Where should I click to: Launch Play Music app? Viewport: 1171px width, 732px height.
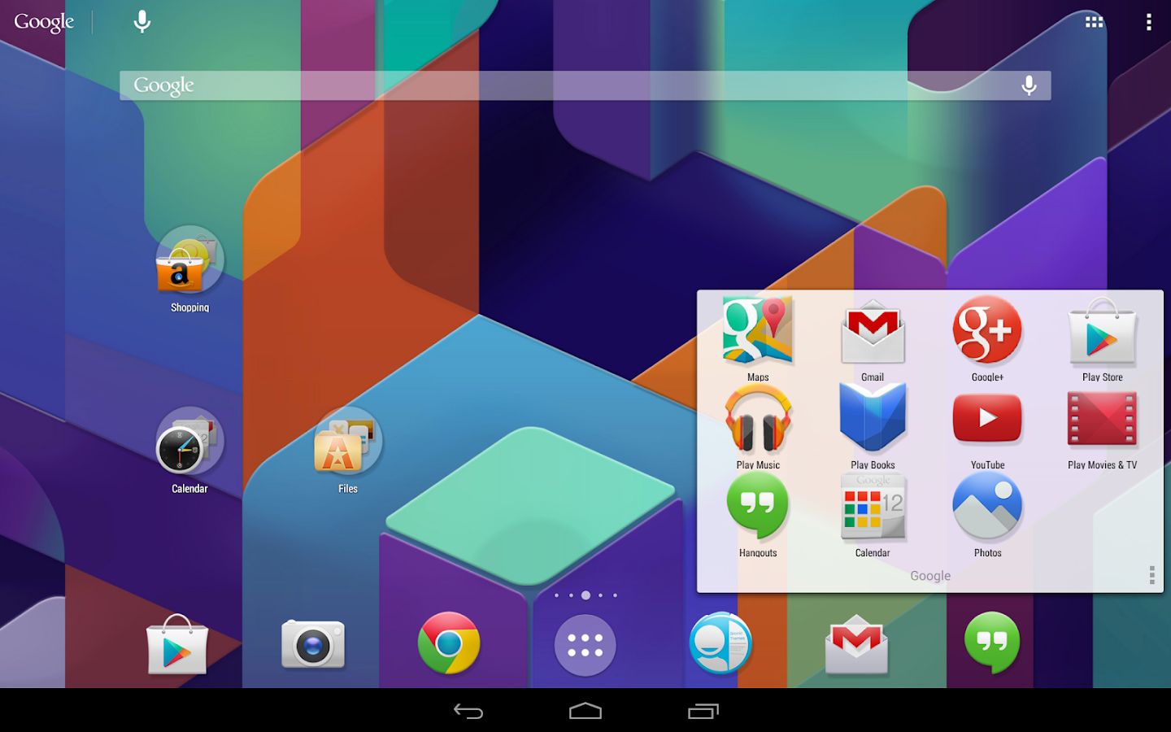coord(758,420)
